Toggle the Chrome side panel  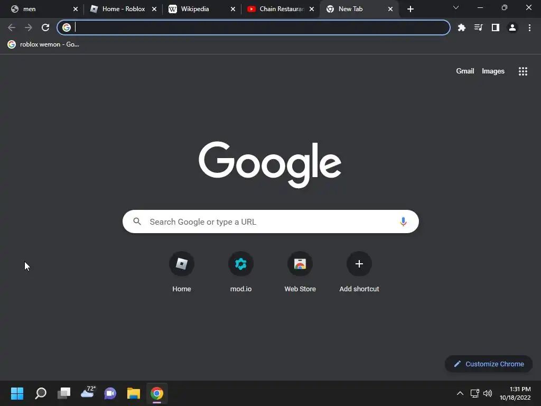tap(496, 27)
